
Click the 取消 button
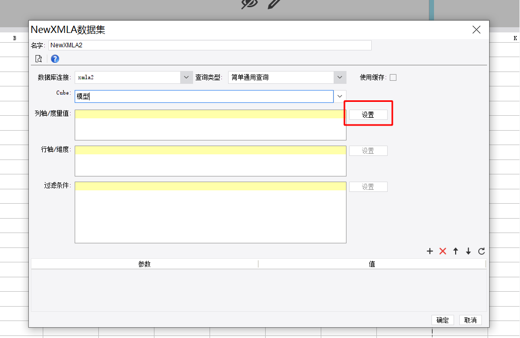pos(470,320)
